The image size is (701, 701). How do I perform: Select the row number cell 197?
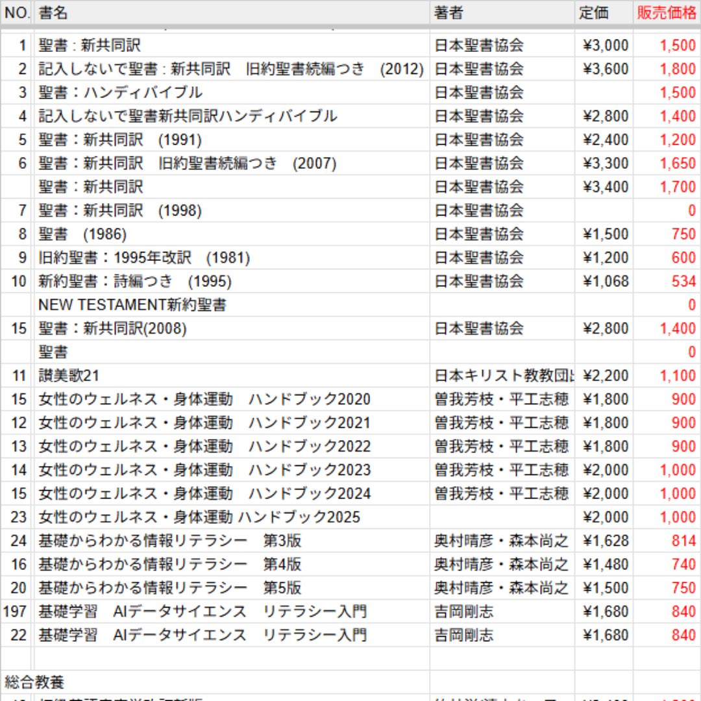click(16, 611)
